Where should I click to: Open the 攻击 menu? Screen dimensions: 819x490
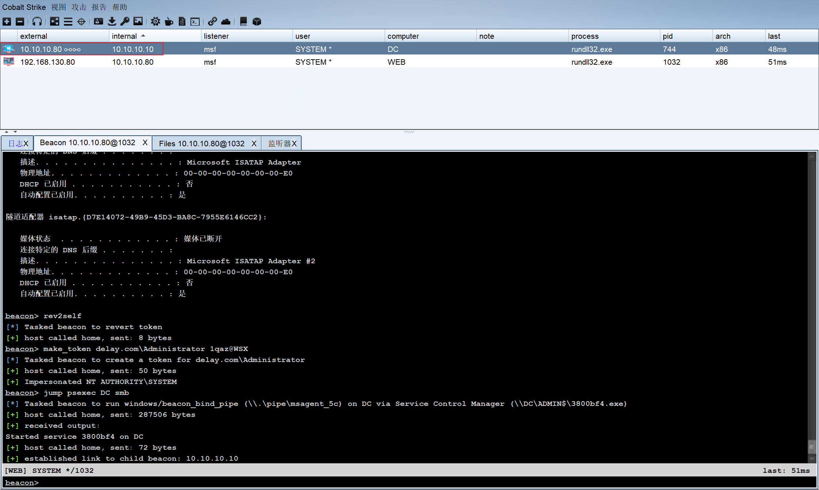coord(79,7)
